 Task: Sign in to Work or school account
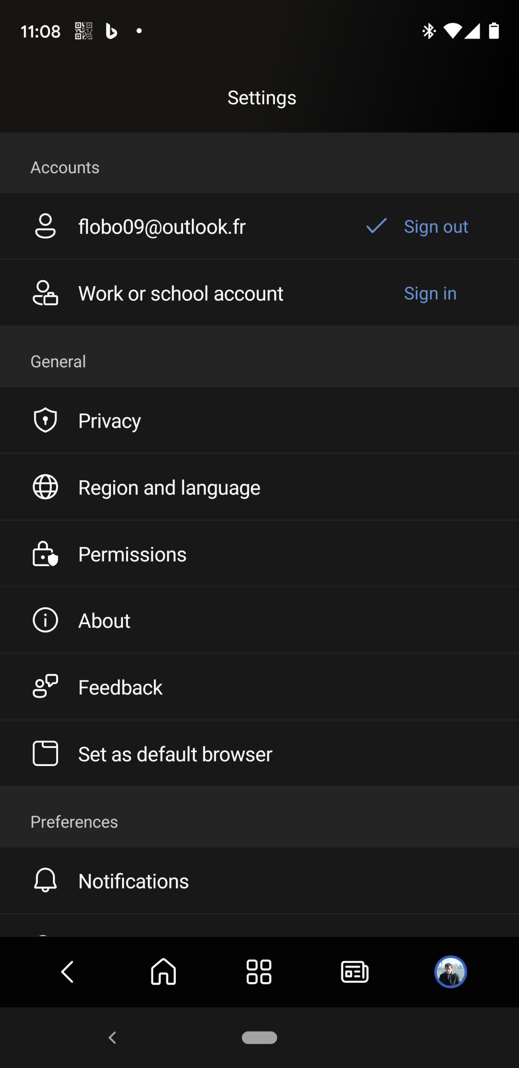click(x=430, y=293)
